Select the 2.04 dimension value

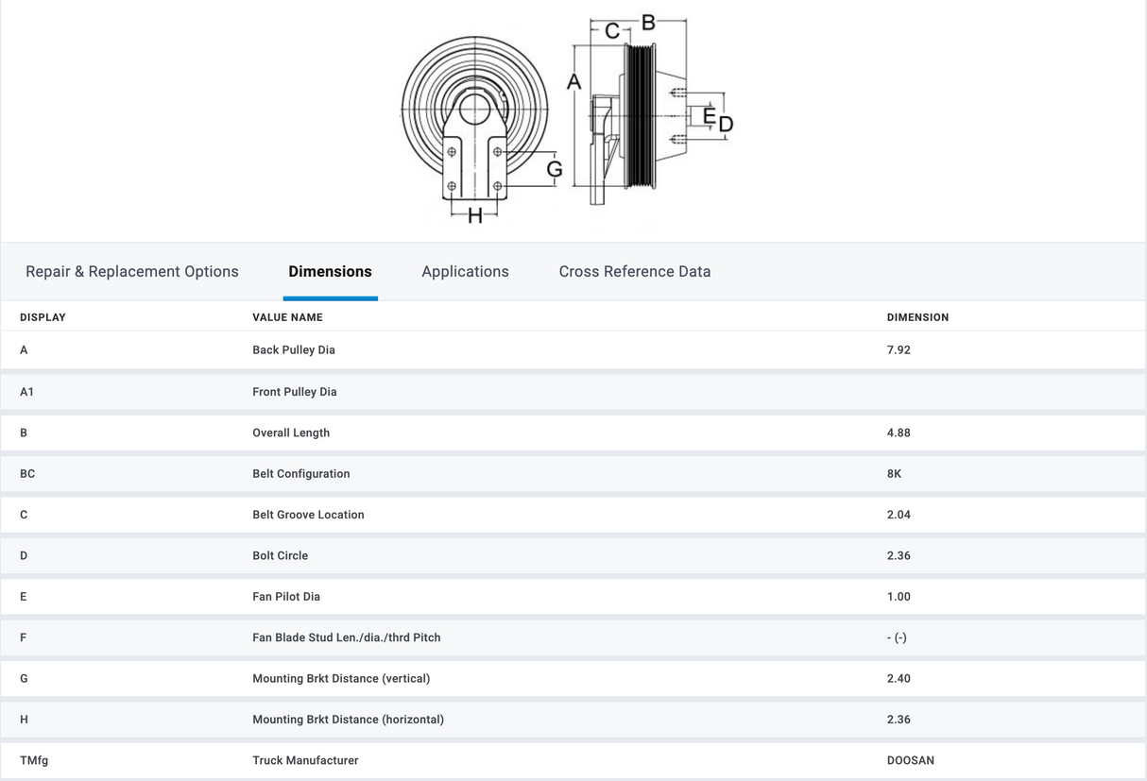(x=899, y=515)
